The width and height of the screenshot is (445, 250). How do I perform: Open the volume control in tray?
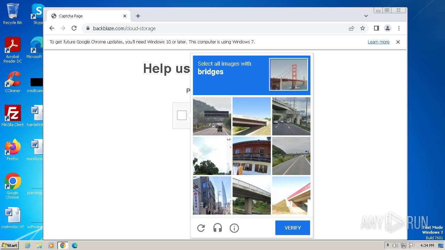point(395,245)
